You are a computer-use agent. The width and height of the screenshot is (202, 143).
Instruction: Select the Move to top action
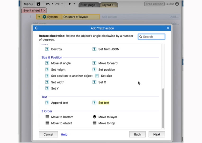point(107,123)
